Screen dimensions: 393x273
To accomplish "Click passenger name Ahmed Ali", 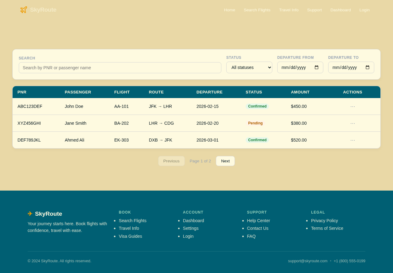I will (74, 140).
